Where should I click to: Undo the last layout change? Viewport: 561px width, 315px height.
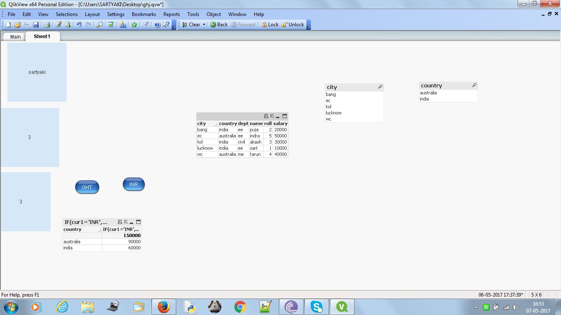(79, 25)
